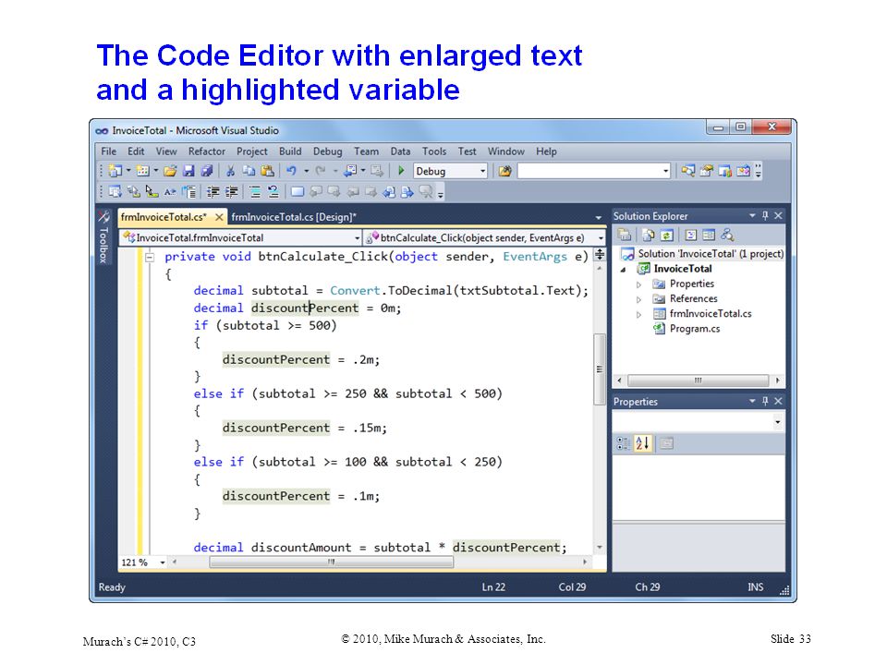This screenshot has width=887, height=665.
Task: Open the 121 % zoom dropdown
Action: pos(163,562)
